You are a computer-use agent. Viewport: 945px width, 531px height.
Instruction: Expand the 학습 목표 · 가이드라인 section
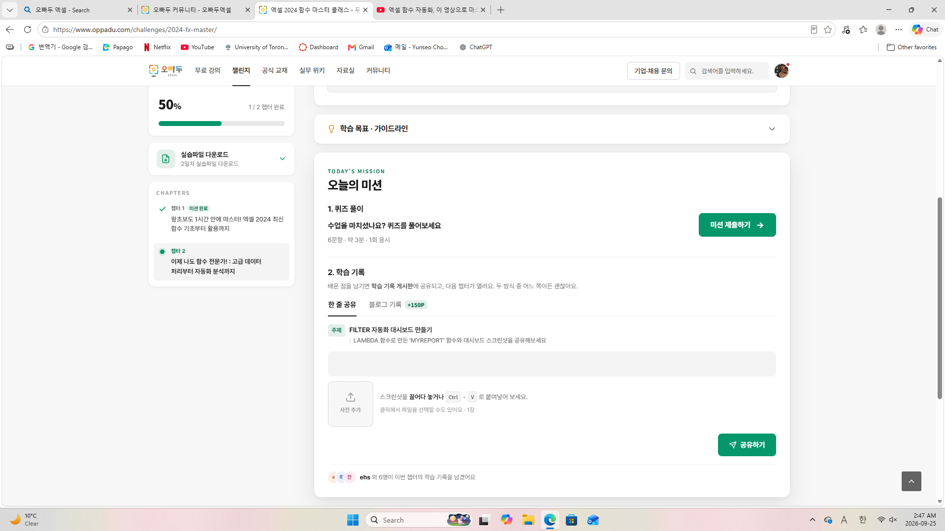coord(552,129)
